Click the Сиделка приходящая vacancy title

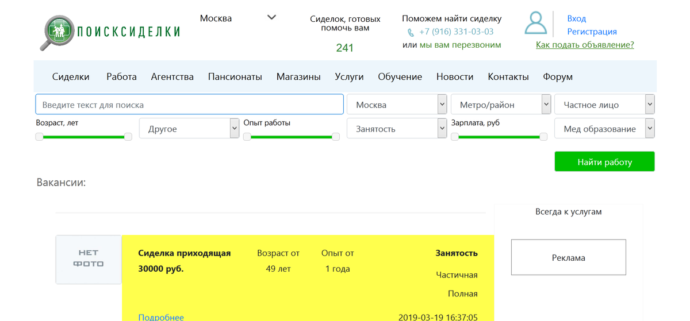[184, 253]
